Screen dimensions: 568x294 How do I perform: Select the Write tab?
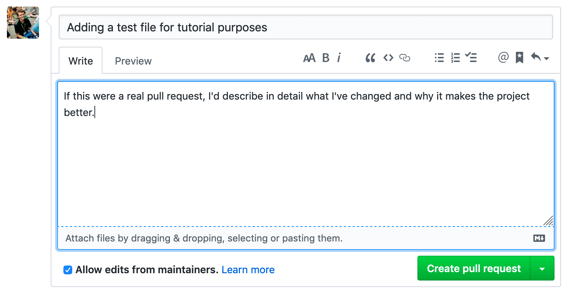[x=81, y=61]
